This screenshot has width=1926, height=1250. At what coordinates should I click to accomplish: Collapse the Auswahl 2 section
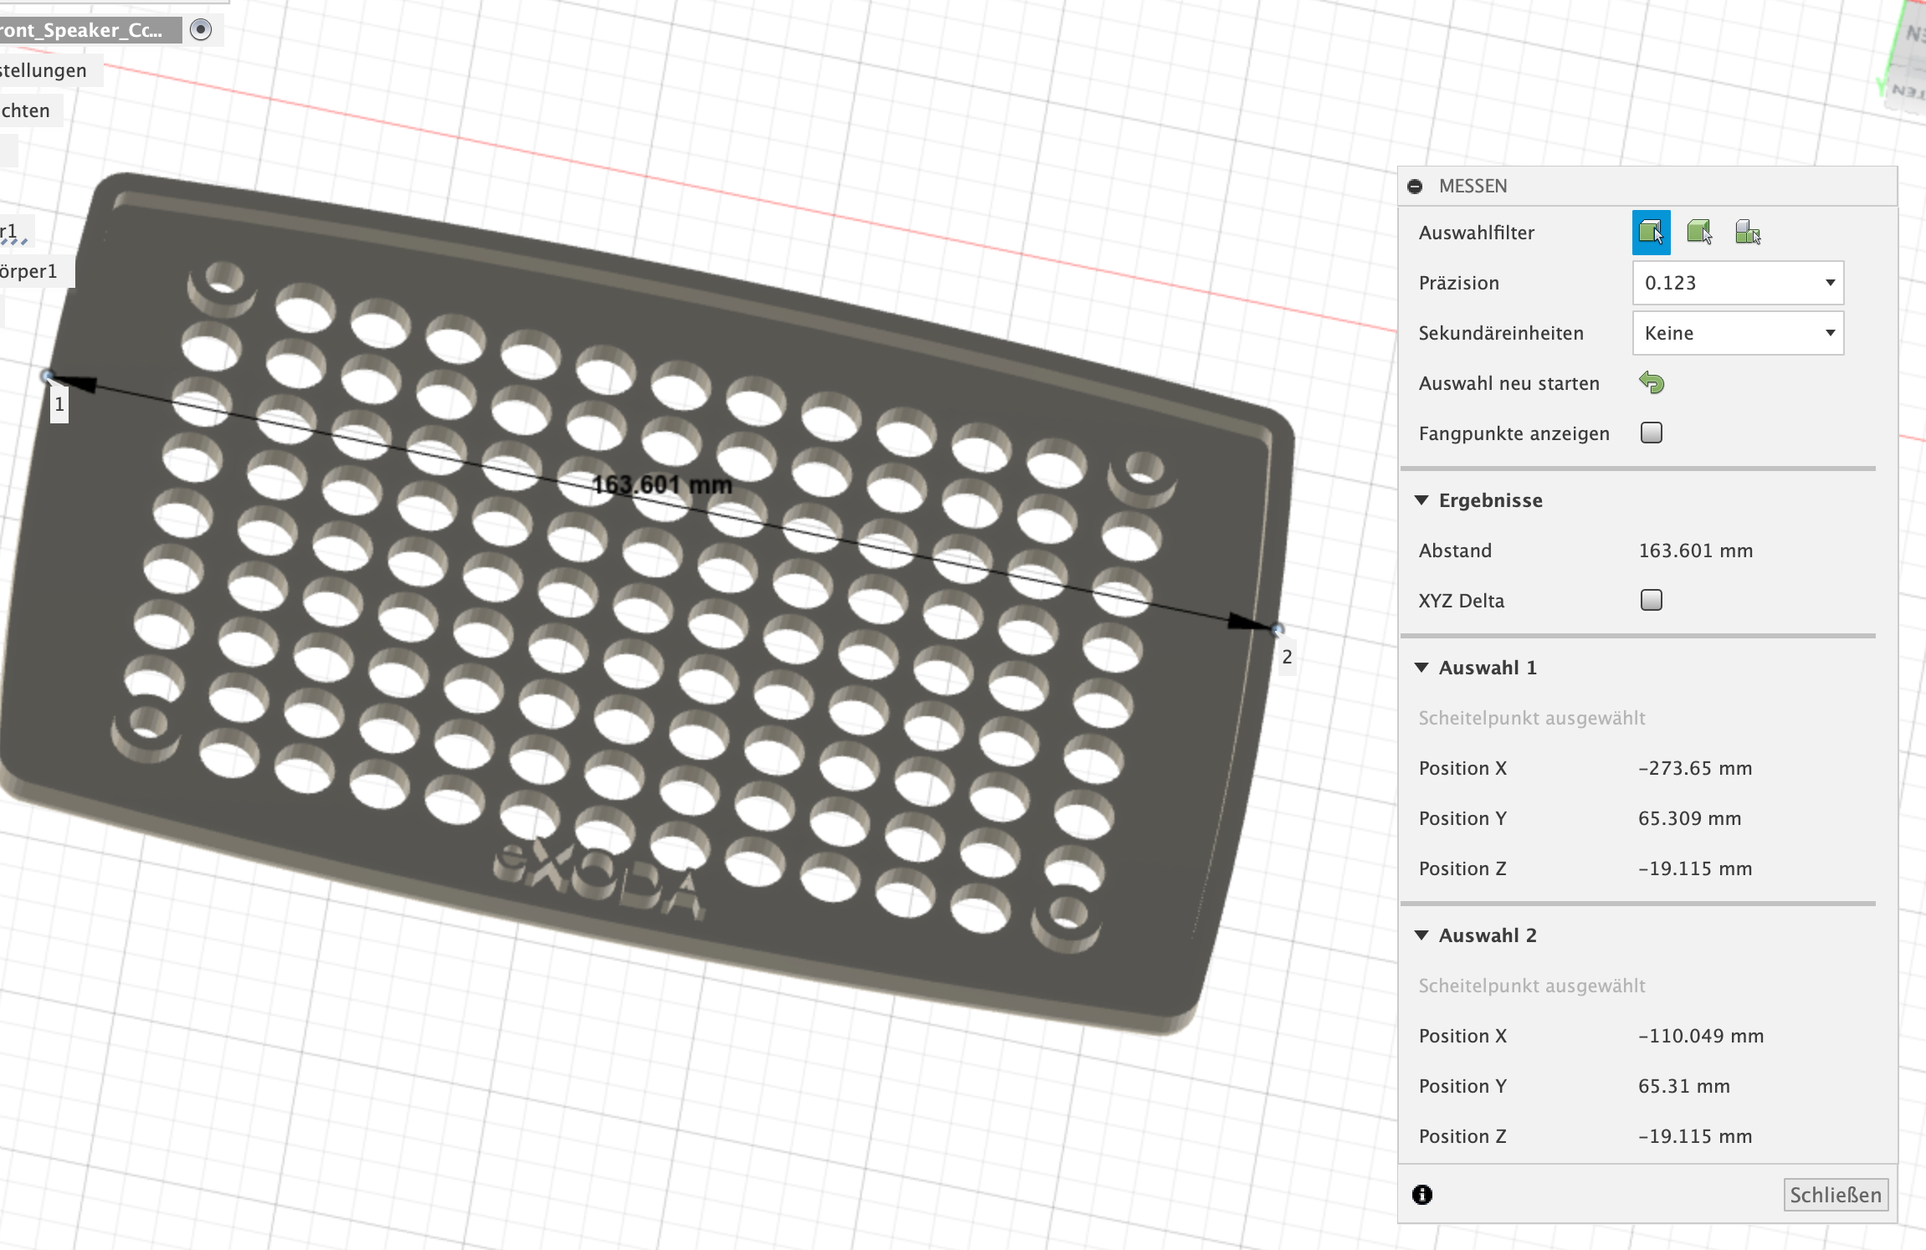[x=1421, y=935]
